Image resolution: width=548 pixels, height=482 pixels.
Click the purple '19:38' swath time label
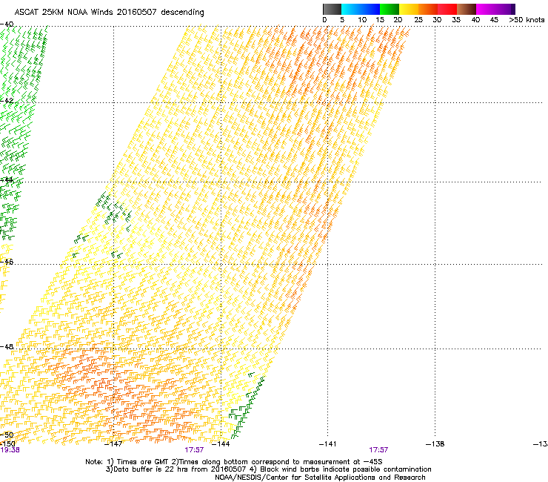pyautogui.click(x=10, y=450)
